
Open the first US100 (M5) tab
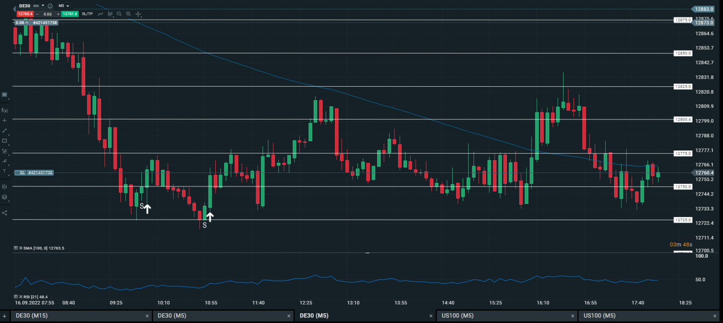[x=507, y=316]
